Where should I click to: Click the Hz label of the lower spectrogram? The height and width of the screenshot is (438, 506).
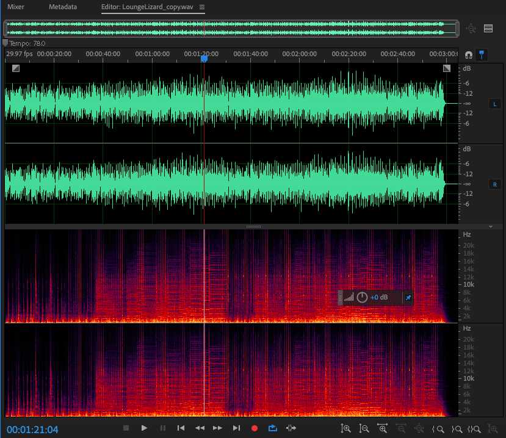pos(466,328)
